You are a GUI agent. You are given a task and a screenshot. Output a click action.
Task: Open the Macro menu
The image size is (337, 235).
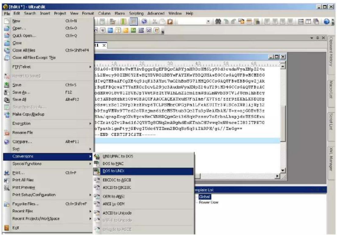tap(120, 13)
